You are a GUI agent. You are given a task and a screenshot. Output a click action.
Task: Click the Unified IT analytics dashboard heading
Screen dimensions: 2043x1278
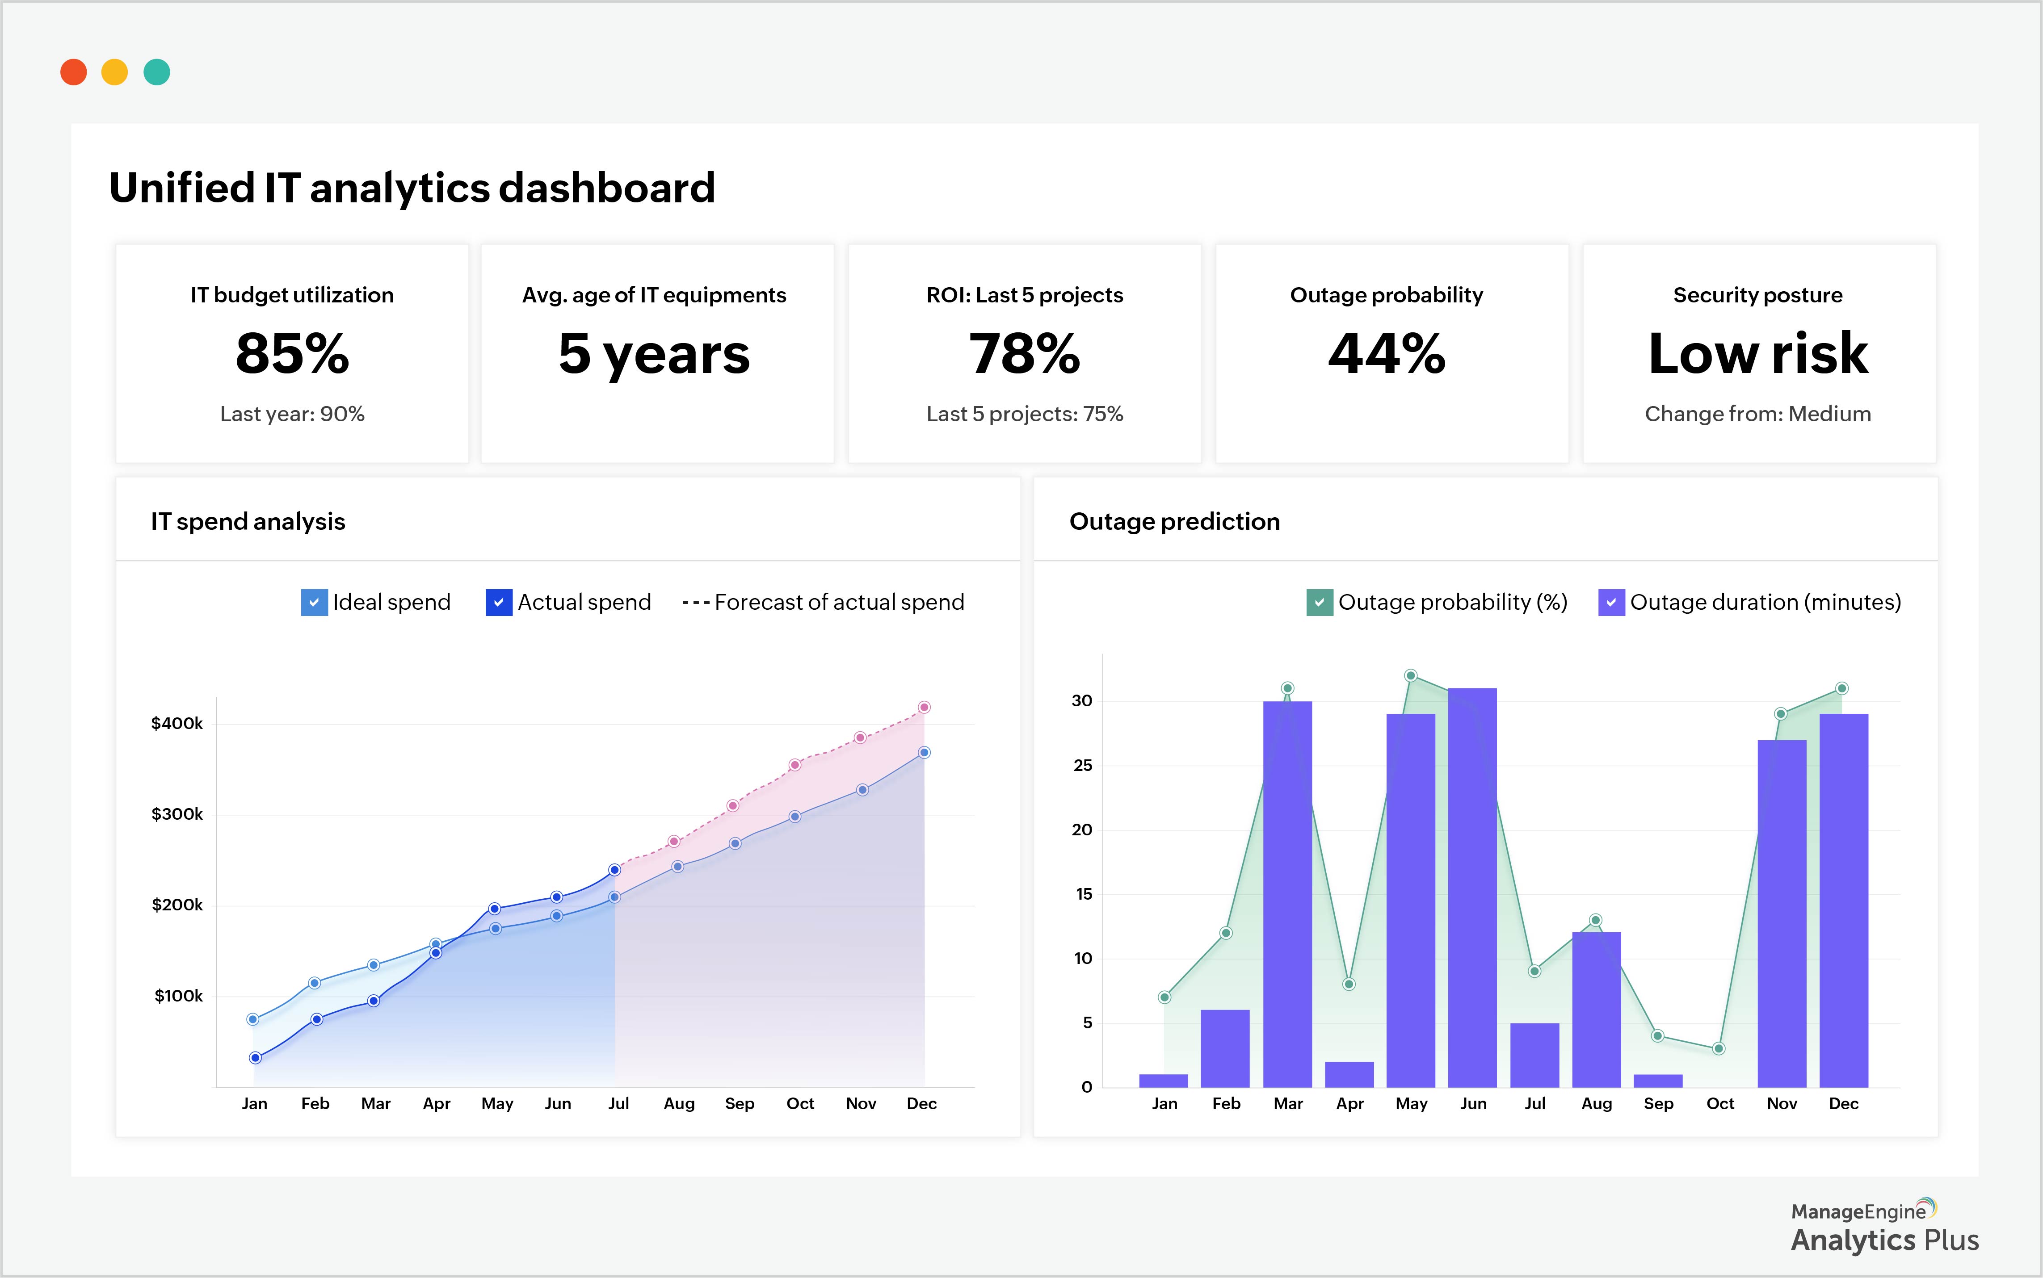412,188
